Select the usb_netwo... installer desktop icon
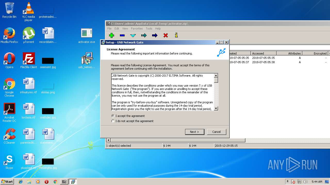Screen dimensions: 330x185 [x=87, y=61]
